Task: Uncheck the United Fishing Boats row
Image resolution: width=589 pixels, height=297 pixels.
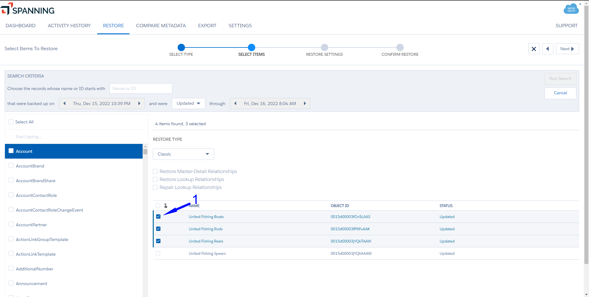Action: point(158,216)
